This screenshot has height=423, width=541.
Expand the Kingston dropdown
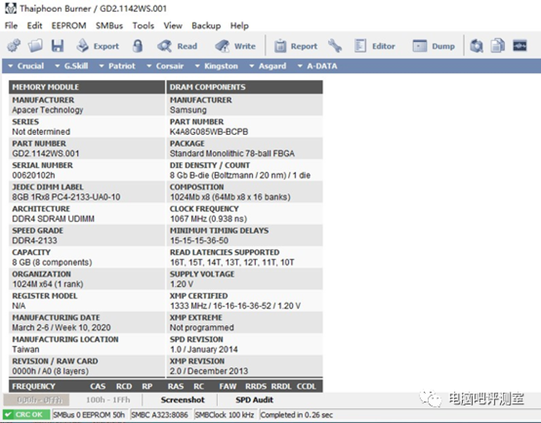[217, 66]
